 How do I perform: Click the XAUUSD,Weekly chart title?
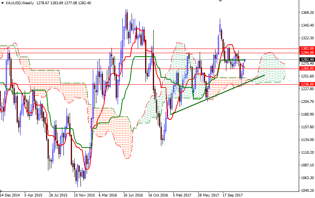click(x=20, y=3)
